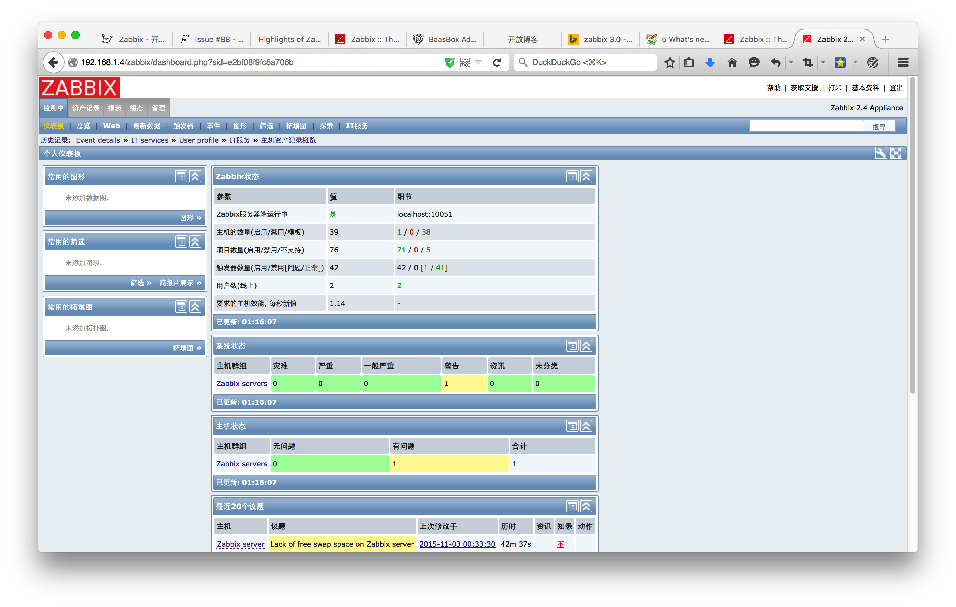The height and width of the screenshot is (607, 956).
Task: Click the yellow 警告 cell showing 1
Action: click(x=464, y=383)
